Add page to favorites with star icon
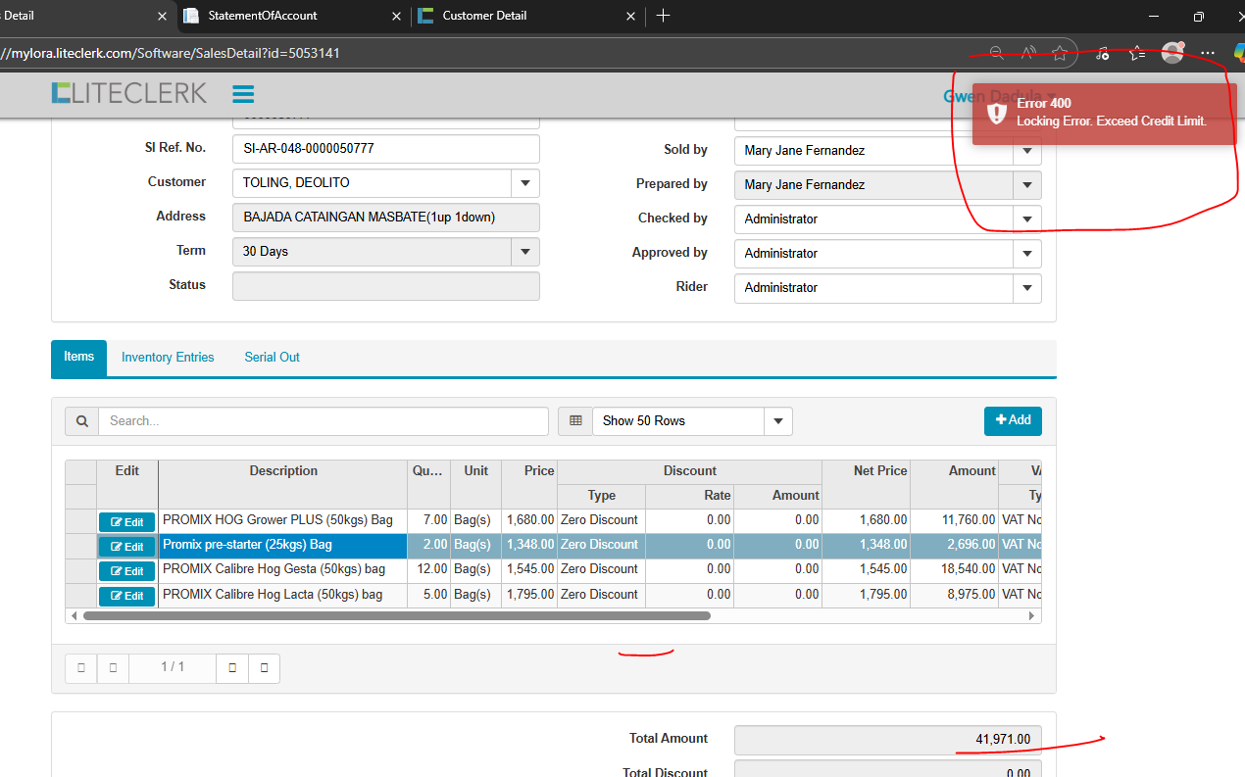The width and height of the screenshot is (1245, 777). pos(1060,53)
